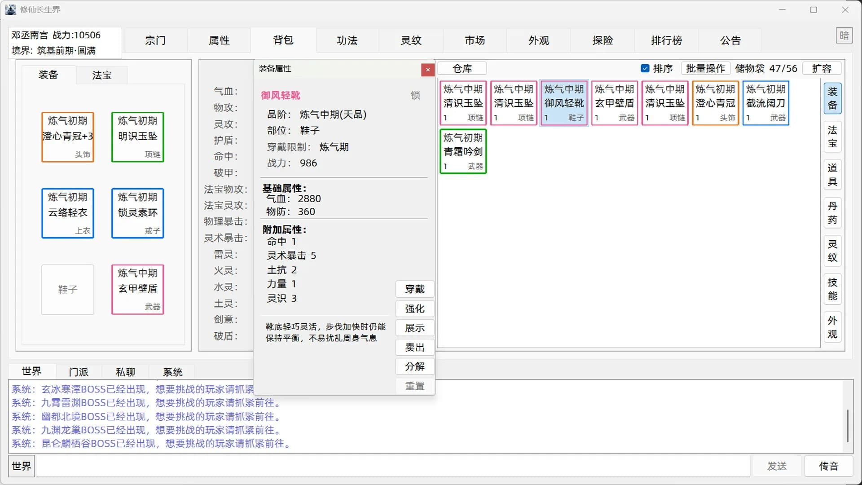
Task: Click equipped 澄心青冠+3 headgear slot
Action: (68, 137)
